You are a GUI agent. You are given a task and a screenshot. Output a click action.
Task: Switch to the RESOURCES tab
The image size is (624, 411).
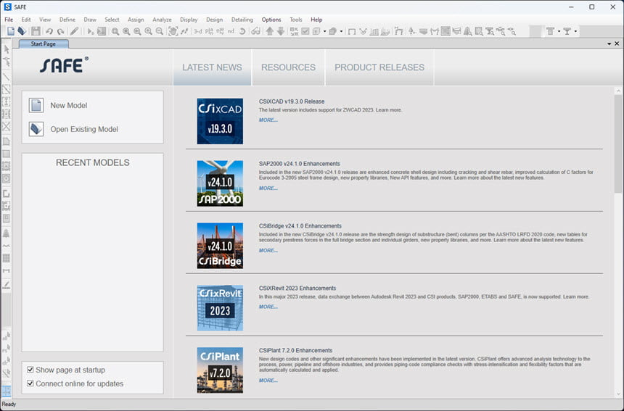coord(289,67)
